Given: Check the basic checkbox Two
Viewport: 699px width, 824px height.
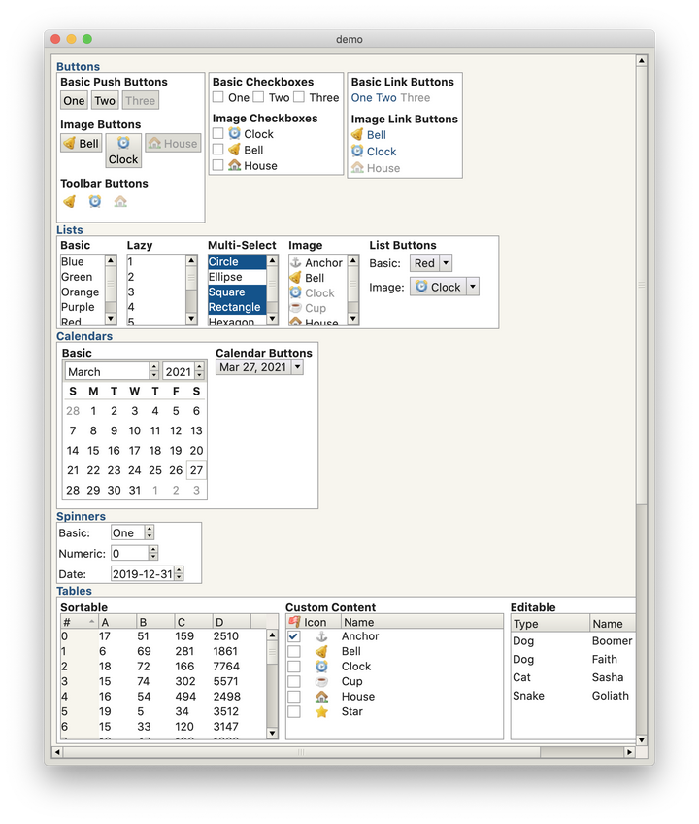Looking at the screenshot, I should point(258,97).
